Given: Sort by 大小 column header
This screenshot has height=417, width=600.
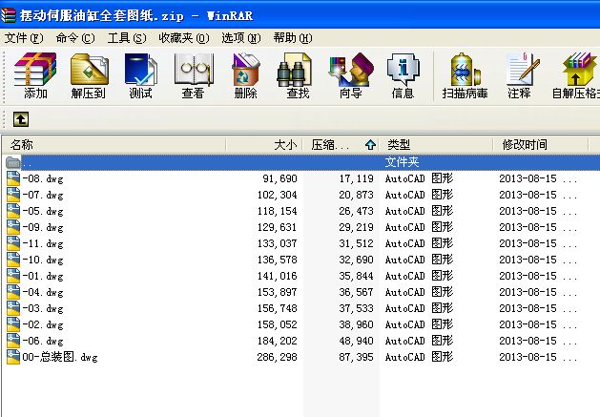Looking at the screenshot, I should 264,145.
